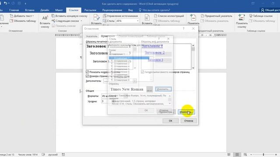This screenshot has width=280, height=157.
Task: Toggle Номера страниц по правому краю checkbox
Action: [87, 76]
